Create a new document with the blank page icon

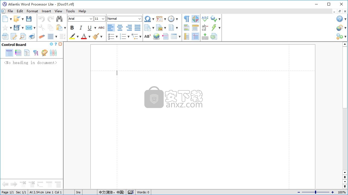pyautogui.click(x=5, y=19)
